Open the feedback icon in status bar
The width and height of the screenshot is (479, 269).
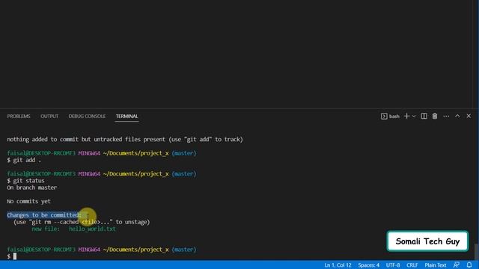457,265
